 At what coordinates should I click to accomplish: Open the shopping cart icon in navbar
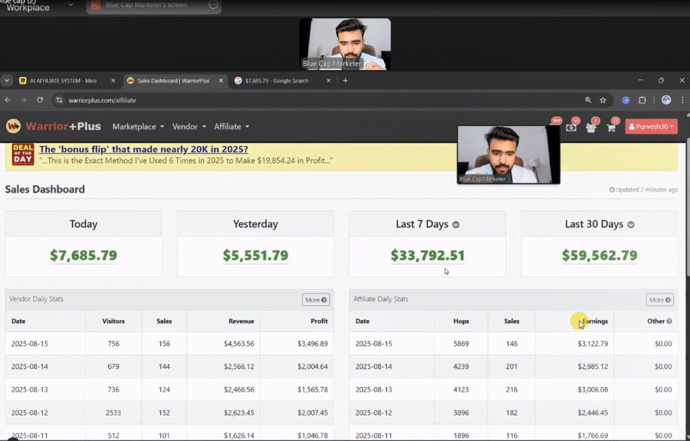(x=611, y=127)
